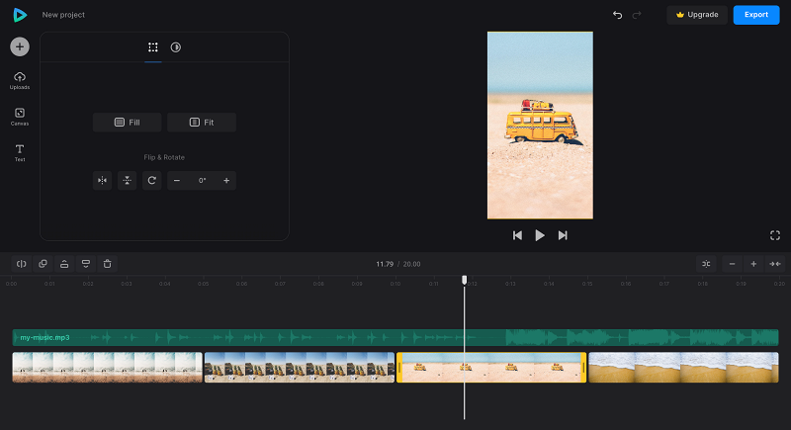
Task: Toggle fullscreen preview mode
Action: tap(775, 235)
